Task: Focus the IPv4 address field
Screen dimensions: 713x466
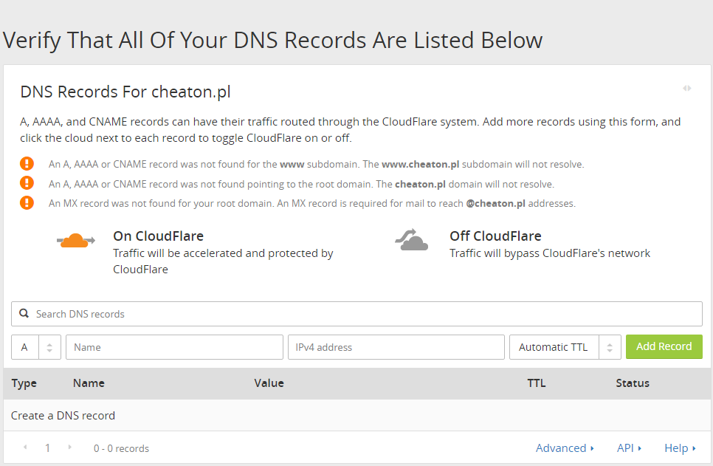Action: [396, 347]
